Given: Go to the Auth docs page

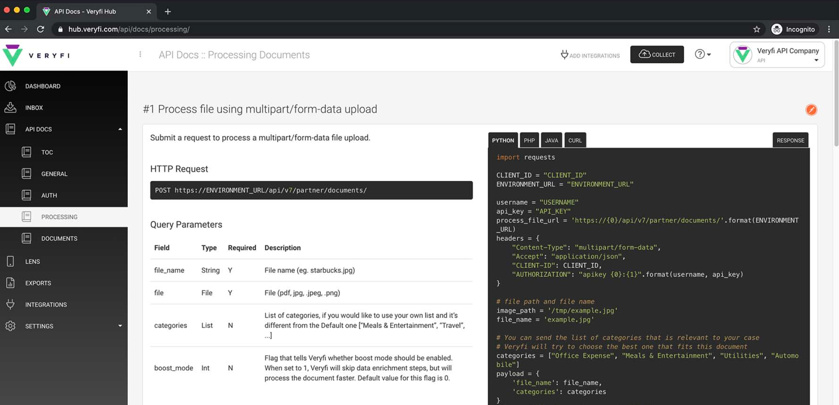Looking at the screenshot, I should coord(49,195).
